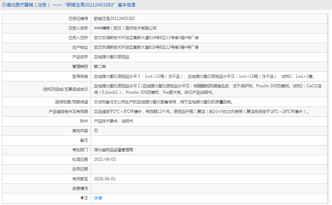Screen dimensions: 332x205
Task: Click approval date 2021-06-02
Action: (x=105, y=160)
